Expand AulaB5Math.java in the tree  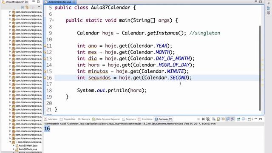(14, 145)
